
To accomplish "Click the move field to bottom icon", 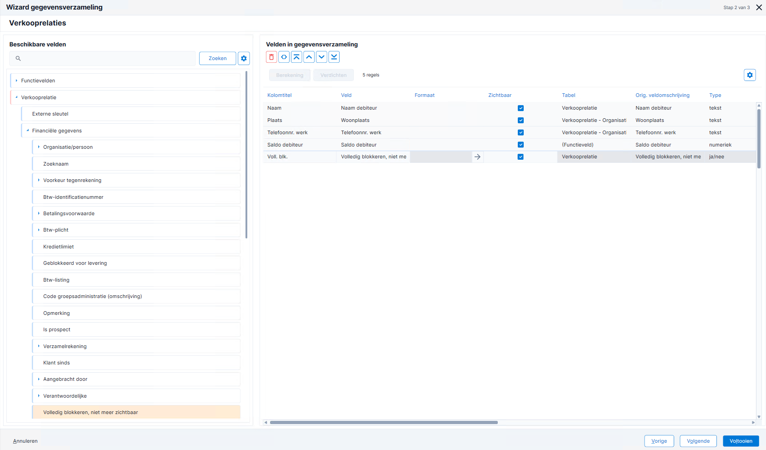I will point(334,57).
